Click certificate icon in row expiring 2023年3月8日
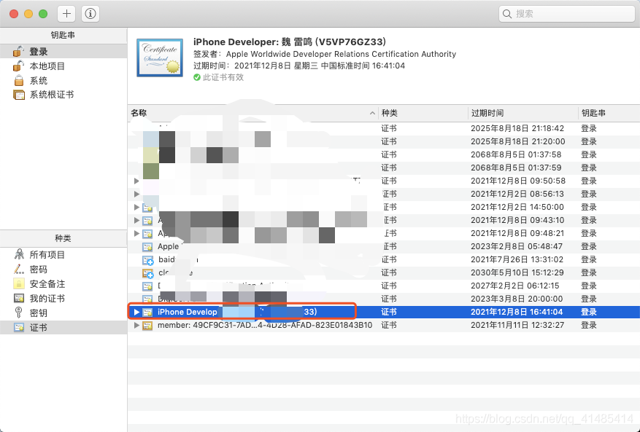 click(147, 299)
